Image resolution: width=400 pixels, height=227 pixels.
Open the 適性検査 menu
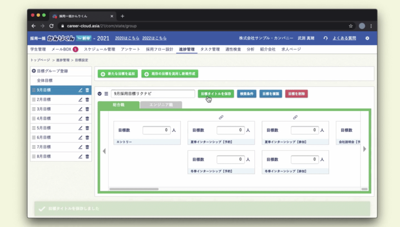pos(233,49)
